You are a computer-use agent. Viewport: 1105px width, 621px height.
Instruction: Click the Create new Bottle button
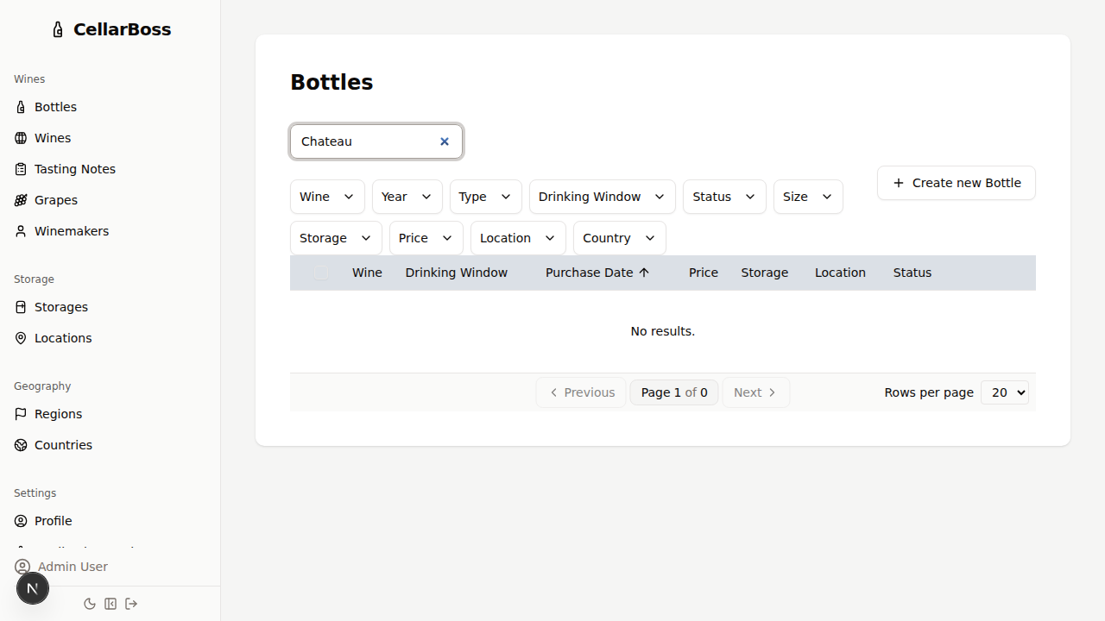pyautogui.click(x=956, y=183)
